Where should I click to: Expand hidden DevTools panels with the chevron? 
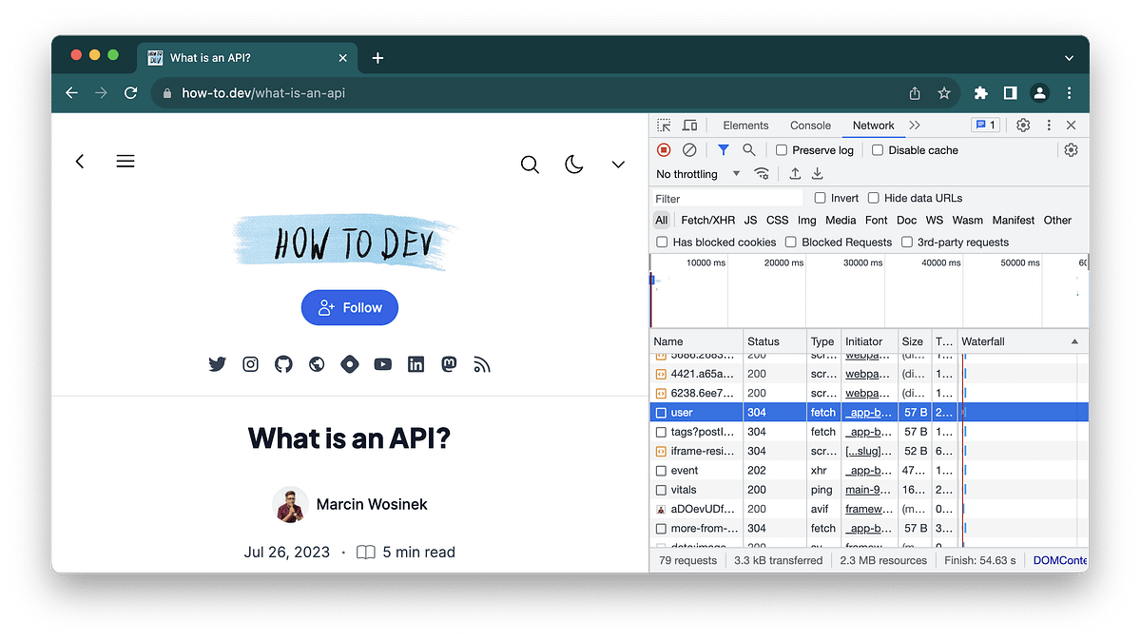pyautogui.click(x=914, y=125)
